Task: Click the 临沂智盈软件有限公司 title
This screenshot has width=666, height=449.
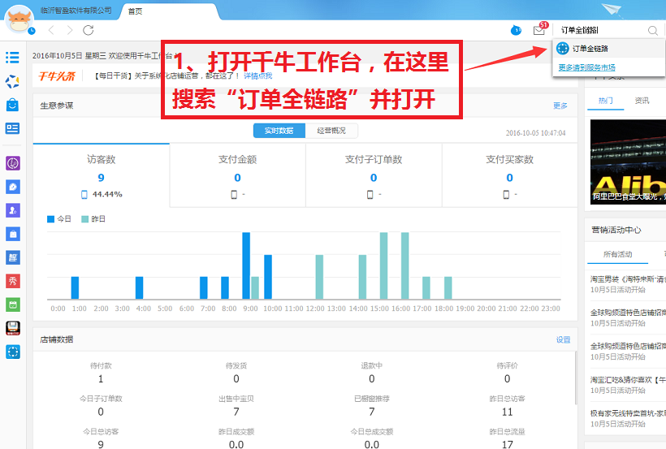Action: point(76,11)
